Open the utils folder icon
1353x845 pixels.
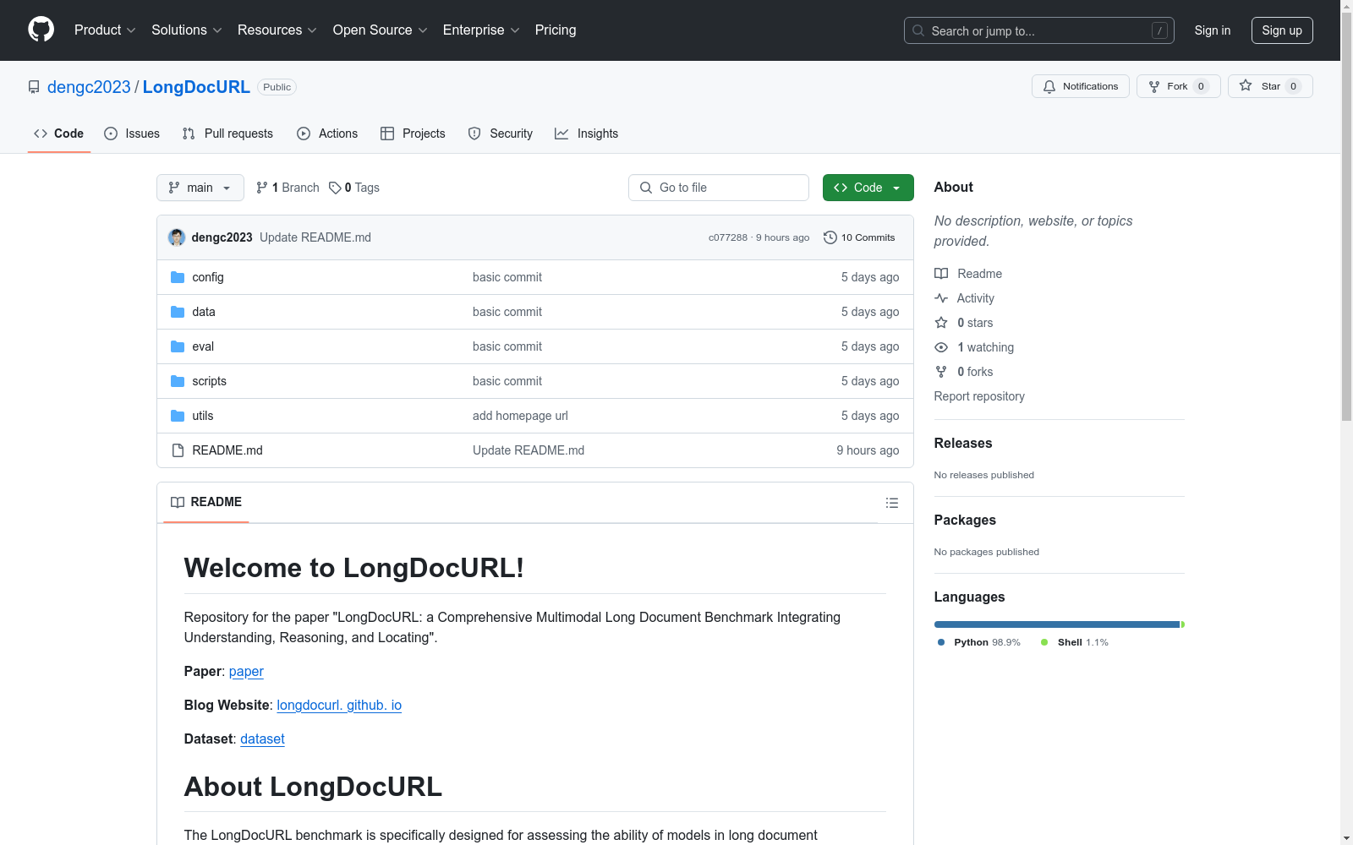(x=178, y=416)
